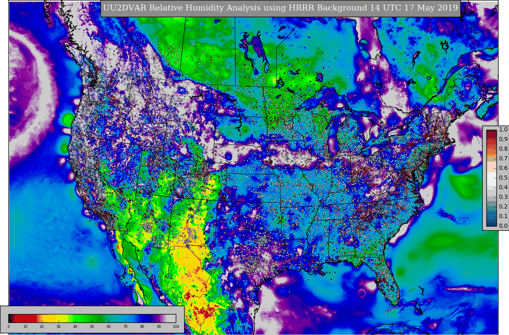Pick the dark maroon swatch atop vertical legend
The width and height of the screenshot is (509, 335).
tap(491, 131)
